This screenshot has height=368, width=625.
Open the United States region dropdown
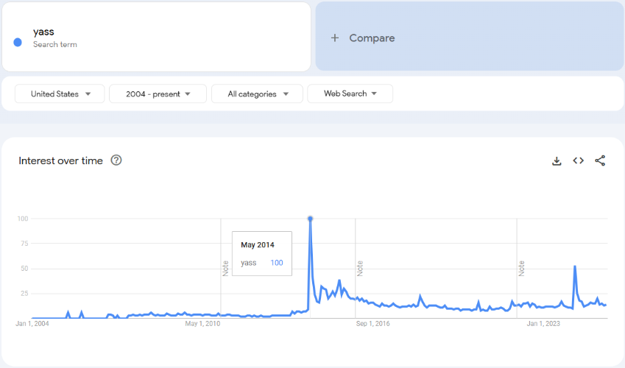61,93
